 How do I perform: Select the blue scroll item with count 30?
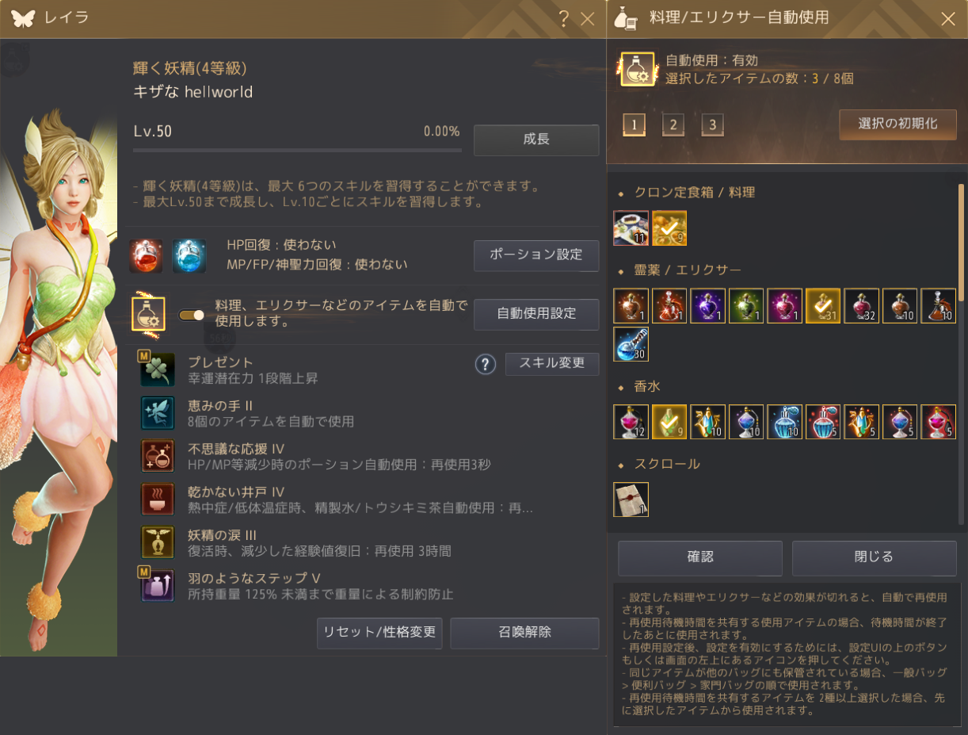(631, 344)
